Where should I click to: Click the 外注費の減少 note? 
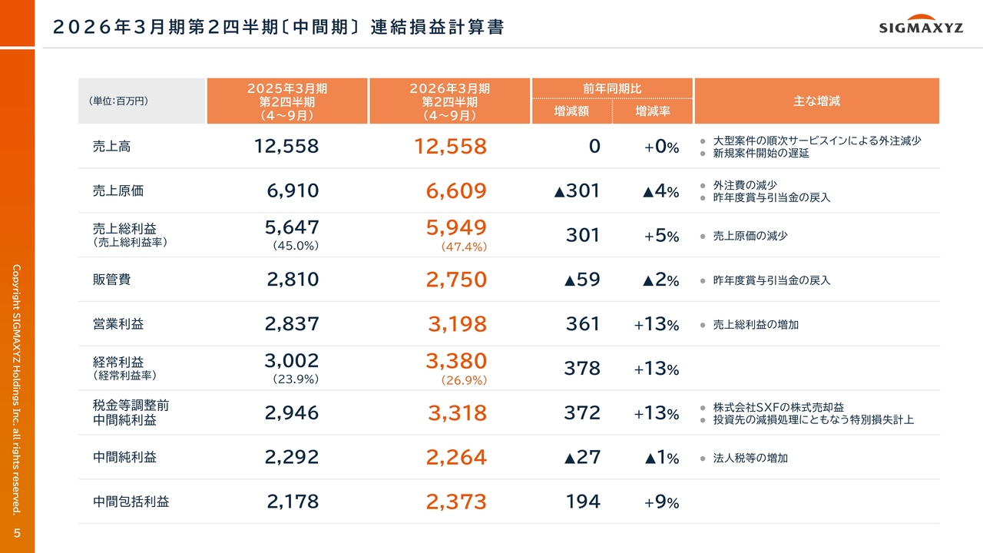pos(745,185)
